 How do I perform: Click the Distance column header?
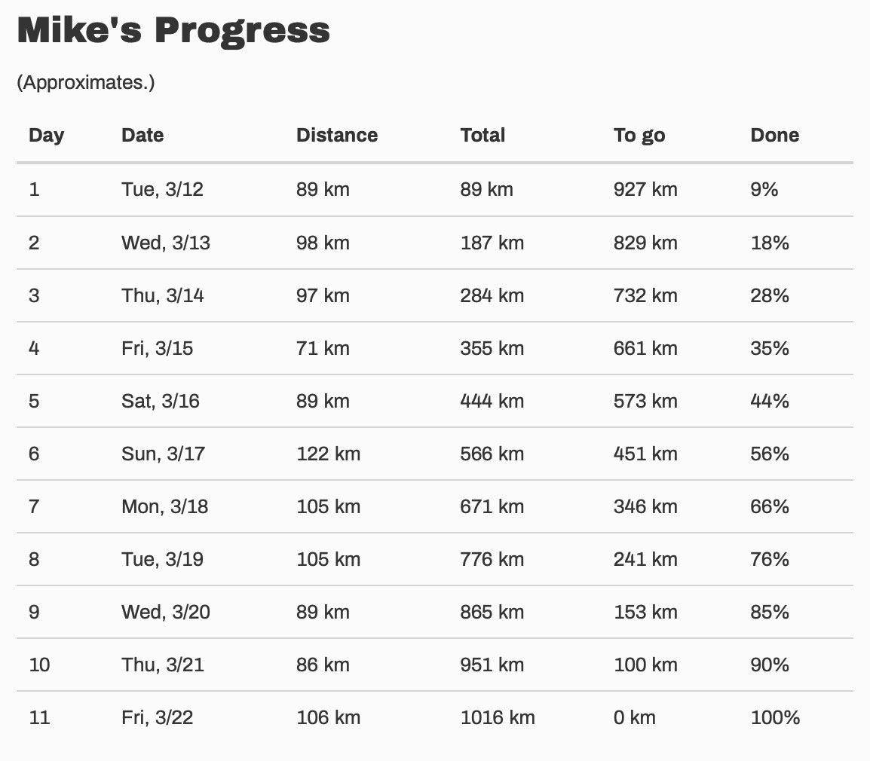click(x=337, y=136)
